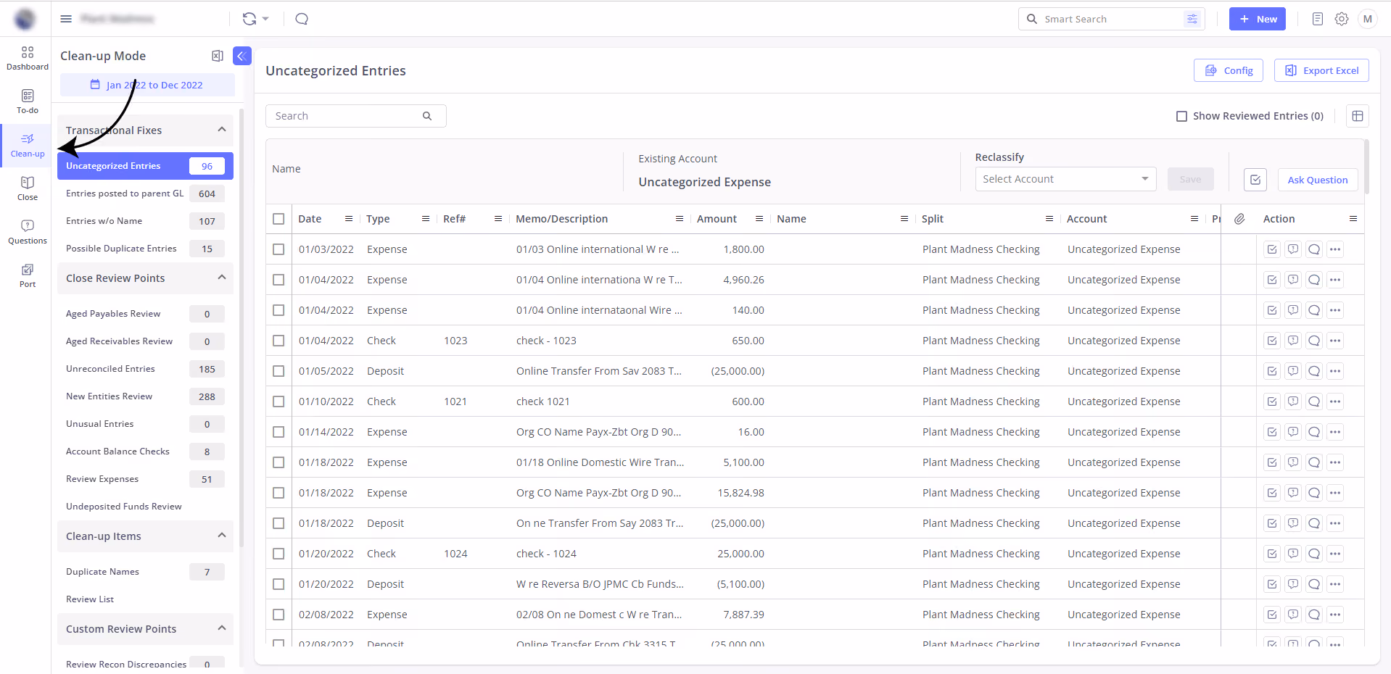Open the Close sidebar item
The height and width of the screenshot is (674, 1391).
point(28,189)
